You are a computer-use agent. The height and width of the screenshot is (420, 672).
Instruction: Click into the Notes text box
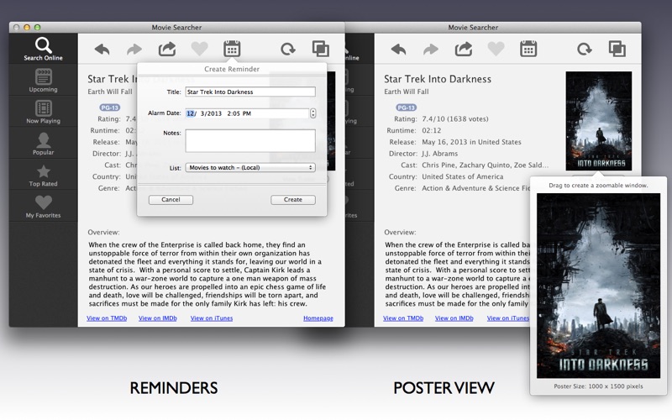coord(250,140)
